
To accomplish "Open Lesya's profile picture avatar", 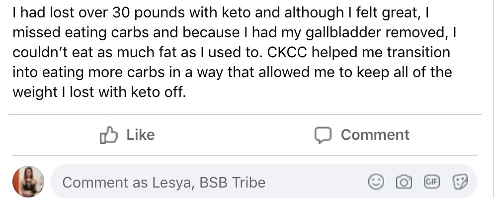I will [28, 181].
